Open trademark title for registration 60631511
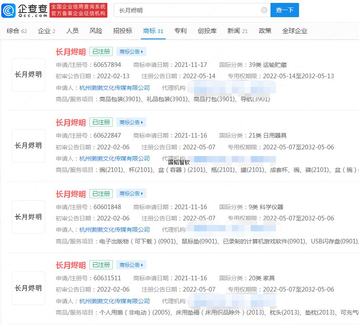This screenshot has width=359, height=325. (x=71, y=265)
